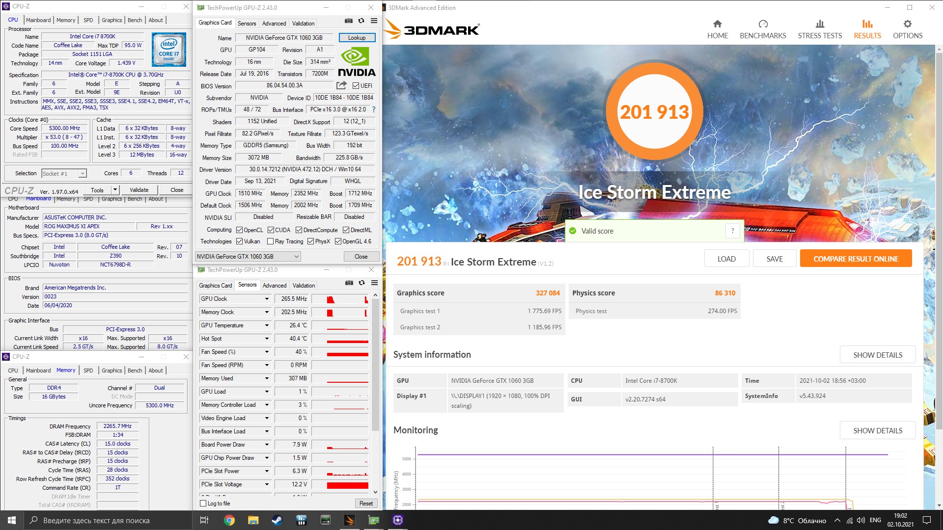943x530 pixels.
Task: Expand the Fan Speed (%) sensor dropdown
Action: [x=267, y=352]
